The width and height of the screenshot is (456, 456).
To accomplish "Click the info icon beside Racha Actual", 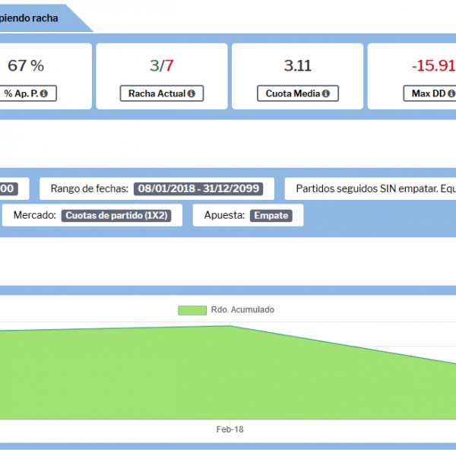I will tap(190, 94).
